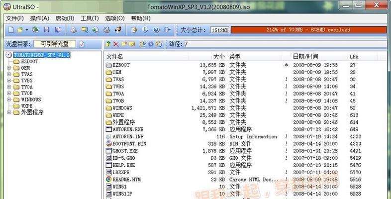Select the LDRXPE file row
This screenshot has height=199, width=391.
pos(246,172)
